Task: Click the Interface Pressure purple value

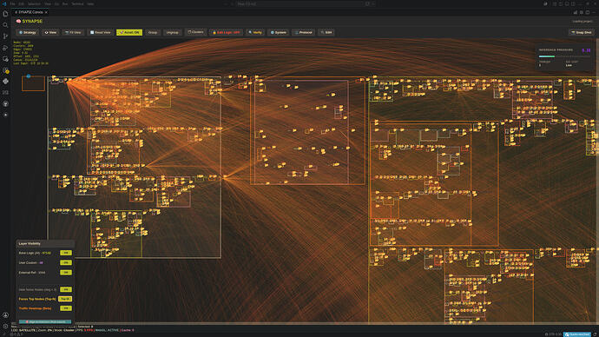Action: [586, 50]
